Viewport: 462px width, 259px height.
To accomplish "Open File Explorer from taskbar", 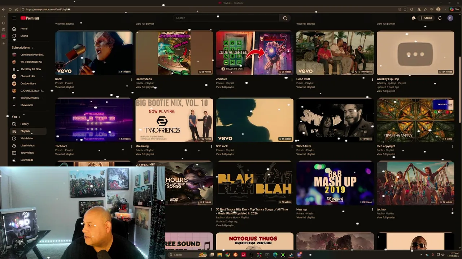I will [x=219, y=255].
